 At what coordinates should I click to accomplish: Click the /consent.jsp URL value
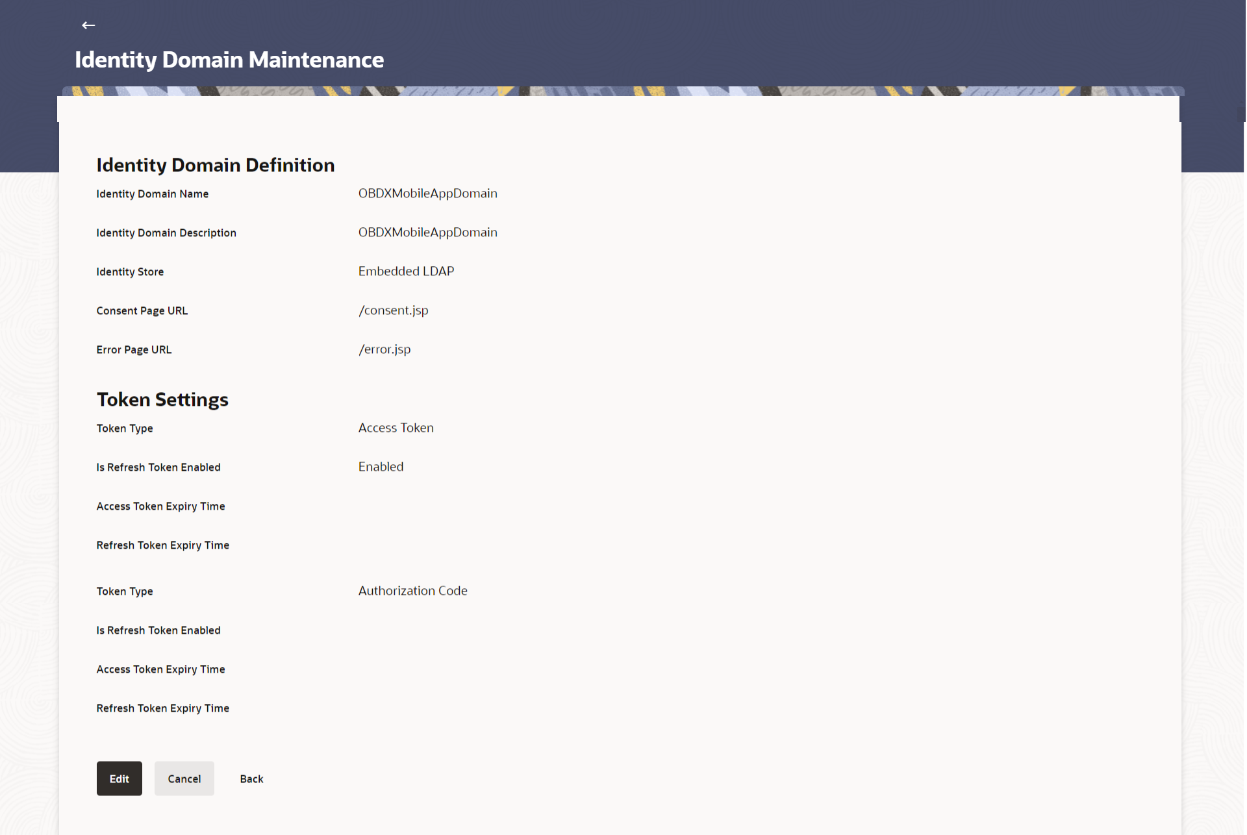pos(393,310)
